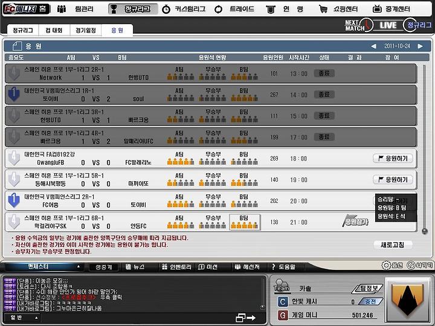Click the chat window pop-out arrow icon
This screenshot has height=326, width=435.
(245, 318)
